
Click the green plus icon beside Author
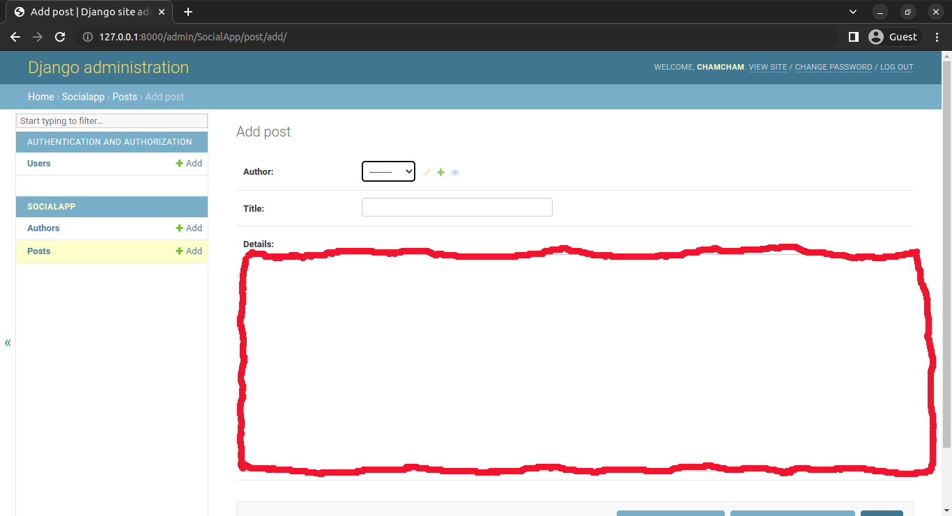(x=440, y=173)
